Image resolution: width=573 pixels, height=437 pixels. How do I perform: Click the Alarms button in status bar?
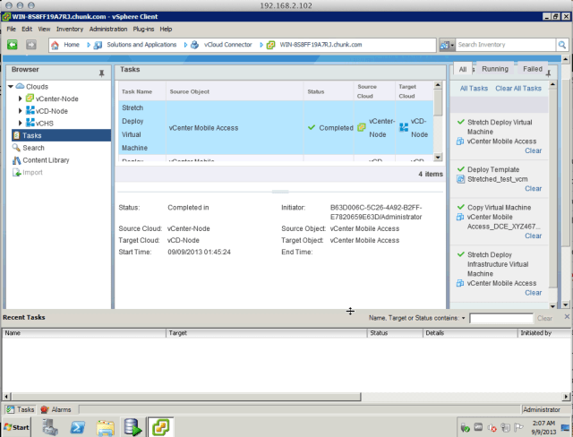[x=56, y=409]
